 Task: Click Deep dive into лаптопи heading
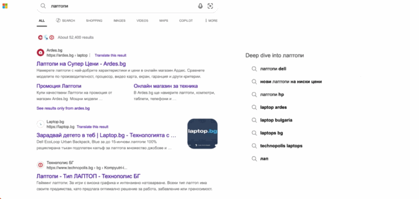[274, 55]
